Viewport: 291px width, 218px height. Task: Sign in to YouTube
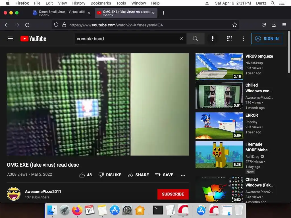267,39
